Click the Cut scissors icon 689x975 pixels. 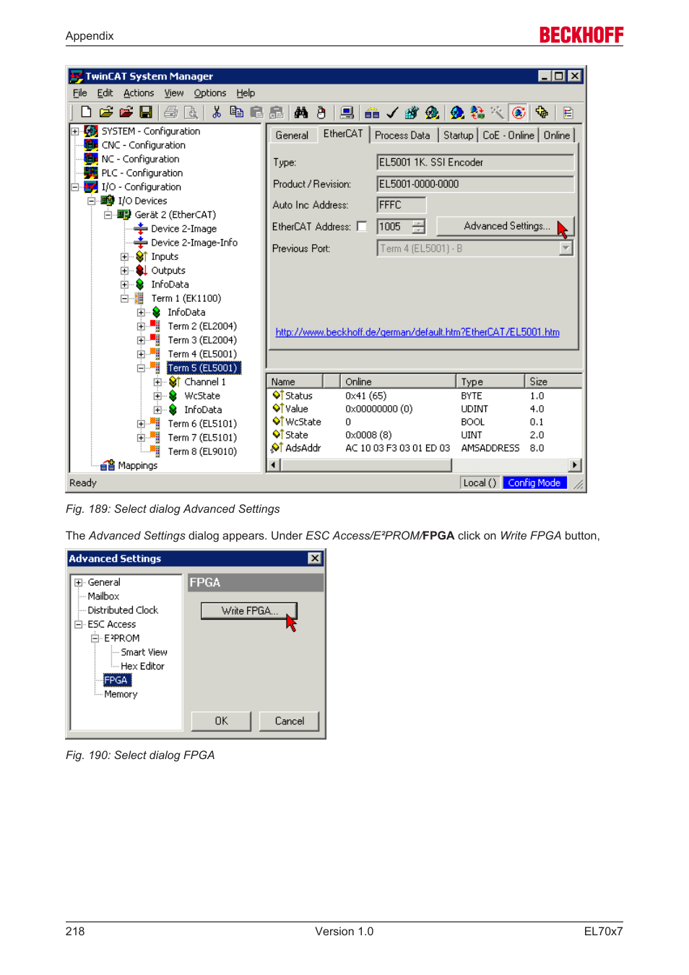tap(216, 112)
